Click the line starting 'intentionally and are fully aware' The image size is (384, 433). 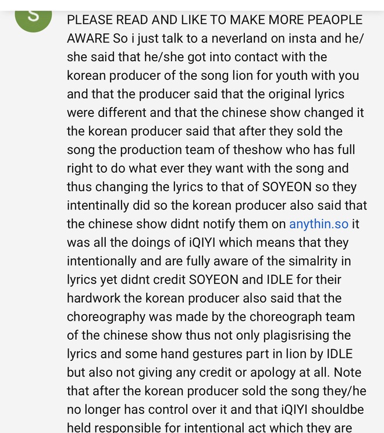tap(209, 261)
